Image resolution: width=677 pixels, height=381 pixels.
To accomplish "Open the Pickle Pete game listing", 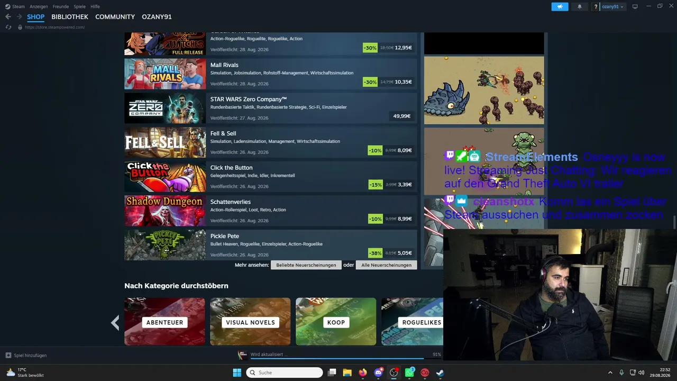I will [x=271, y=245].
